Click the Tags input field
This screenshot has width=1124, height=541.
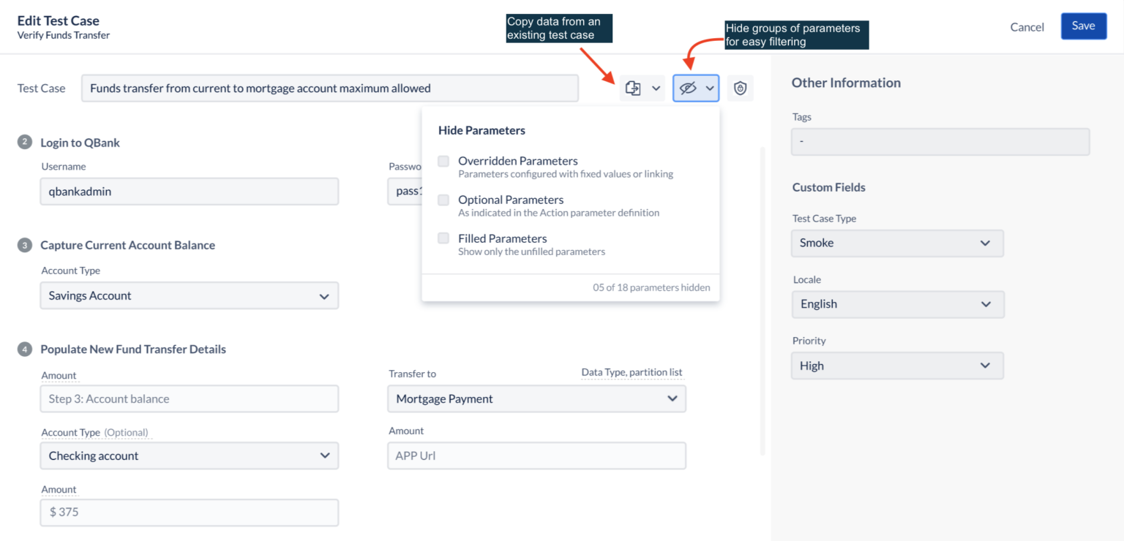(940, 142)
